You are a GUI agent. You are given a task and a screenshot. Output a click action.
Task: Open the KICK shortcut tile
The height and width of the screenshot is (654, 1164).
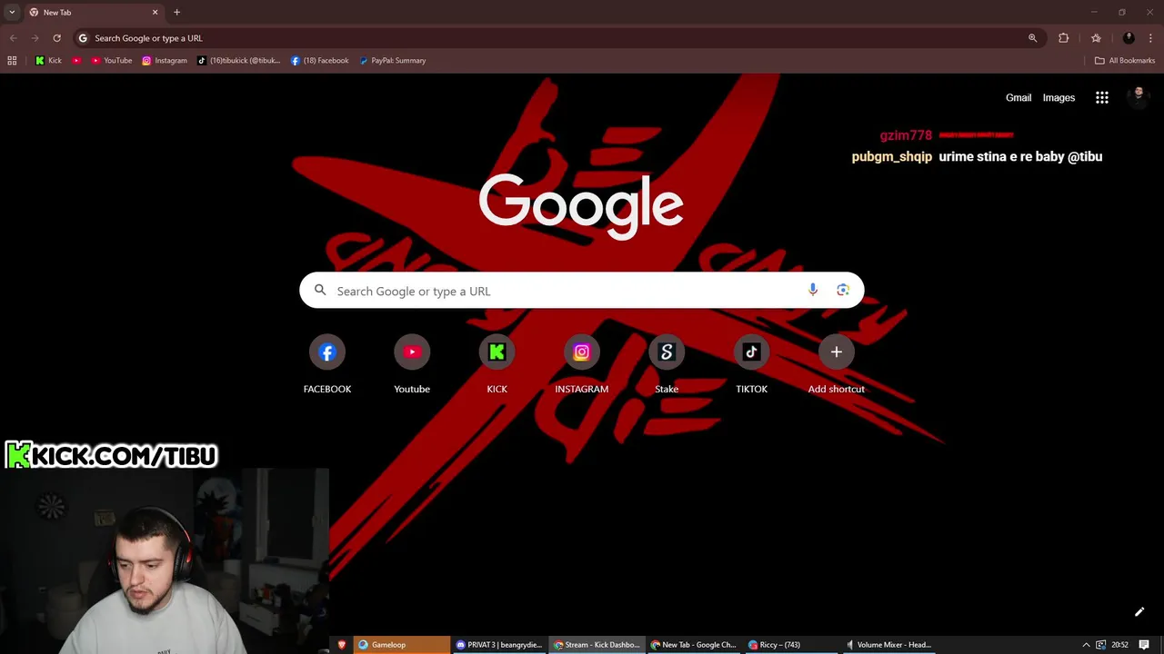pyautogui.click(x=497, y=363)
